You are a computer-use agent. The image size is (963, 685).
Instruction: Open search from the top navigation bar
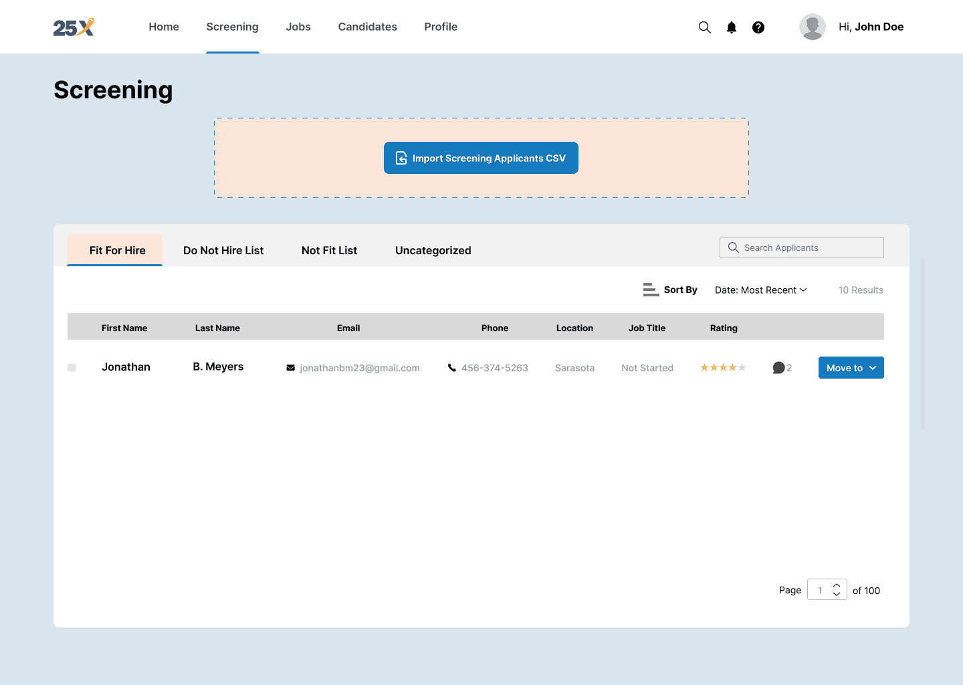704,27
